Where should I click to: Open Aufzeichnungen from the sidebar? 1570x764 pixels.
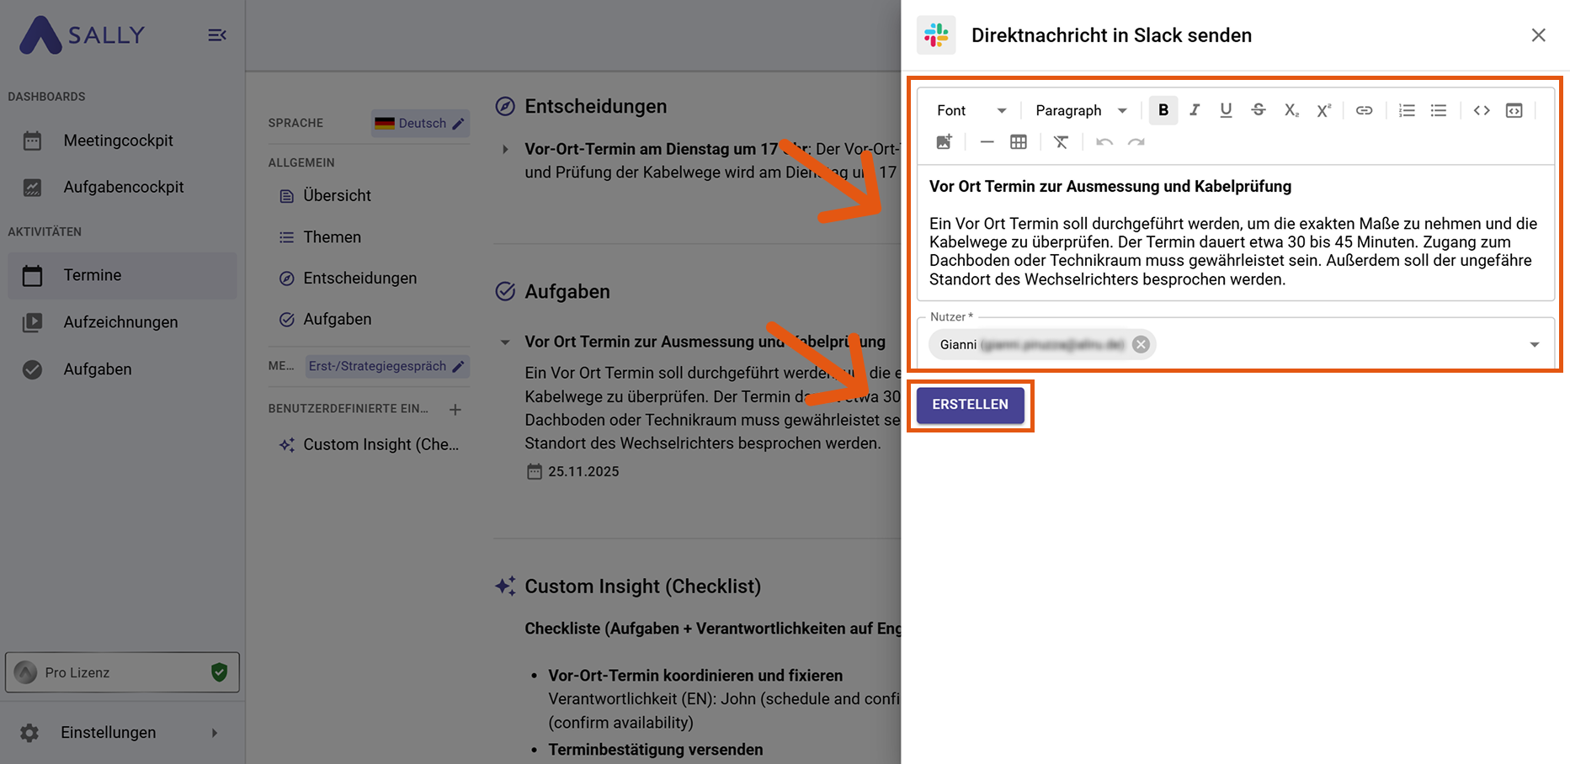120,322
